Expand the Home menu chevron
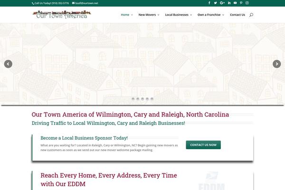The width and height of the screenshot is (285, 190). coord(132,15)
